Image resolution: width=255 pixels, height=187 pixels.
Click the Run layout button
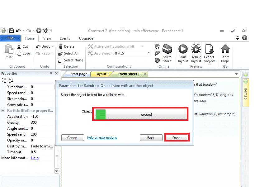(x=183, y=53)
